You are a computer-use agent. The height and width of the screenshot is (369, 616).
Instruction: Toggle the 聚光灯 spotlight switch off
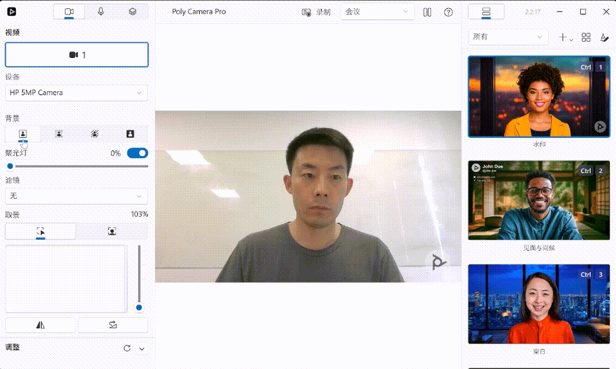click(137, 153)
